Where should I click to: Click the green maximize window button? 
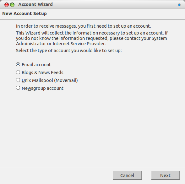(x=12, y=5)
